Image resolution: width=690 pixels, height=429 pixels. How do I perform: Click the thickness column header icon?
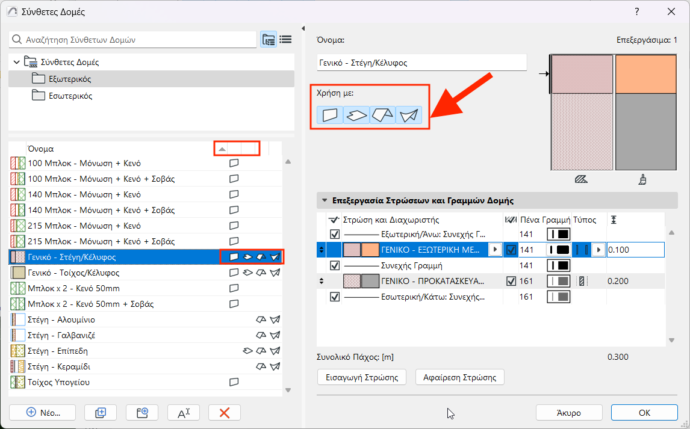[x=614, y=220]
